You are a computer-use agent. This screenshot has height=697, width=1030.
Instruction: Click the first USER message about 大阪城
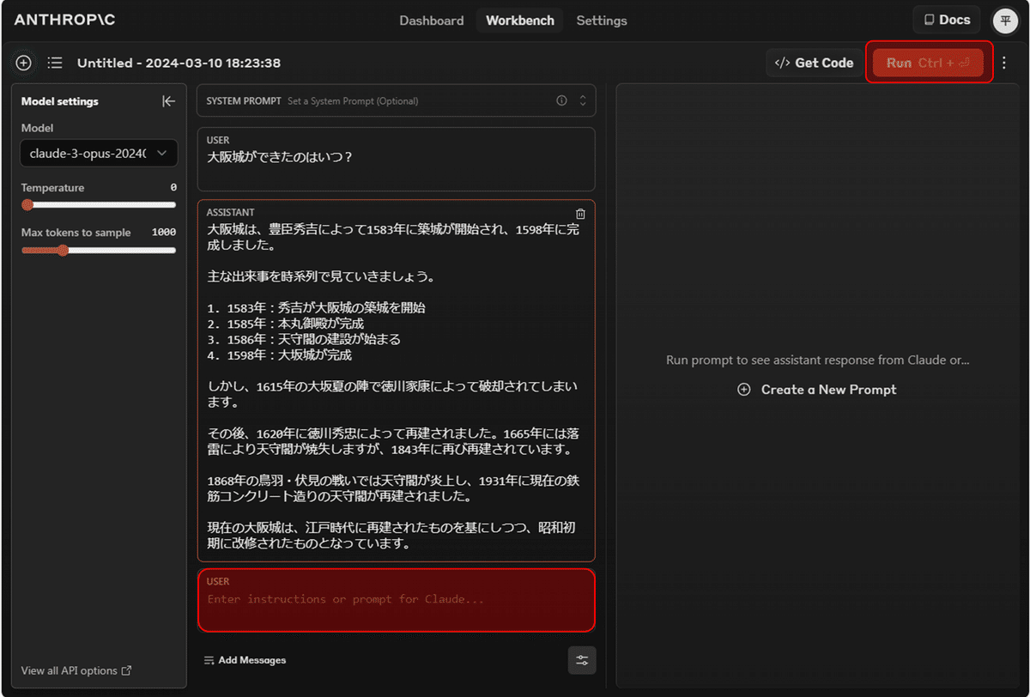pos(397,159)
